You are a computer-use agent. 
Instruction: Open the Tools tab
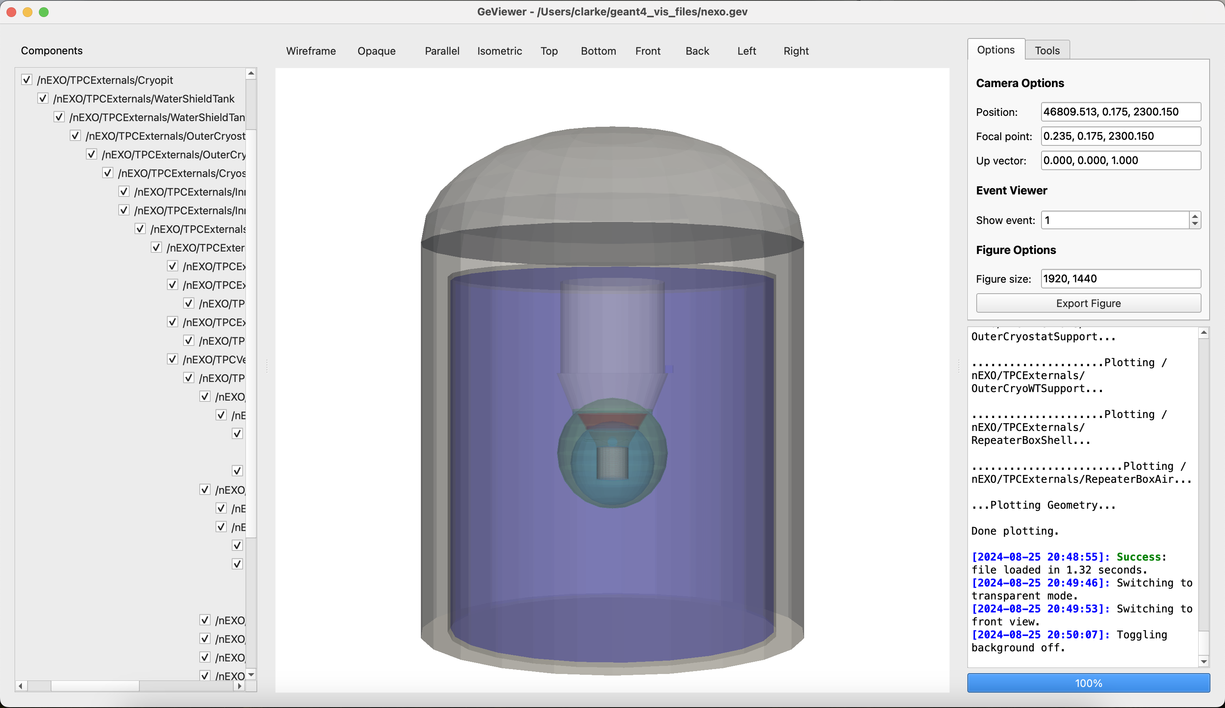click(1047, 50)
